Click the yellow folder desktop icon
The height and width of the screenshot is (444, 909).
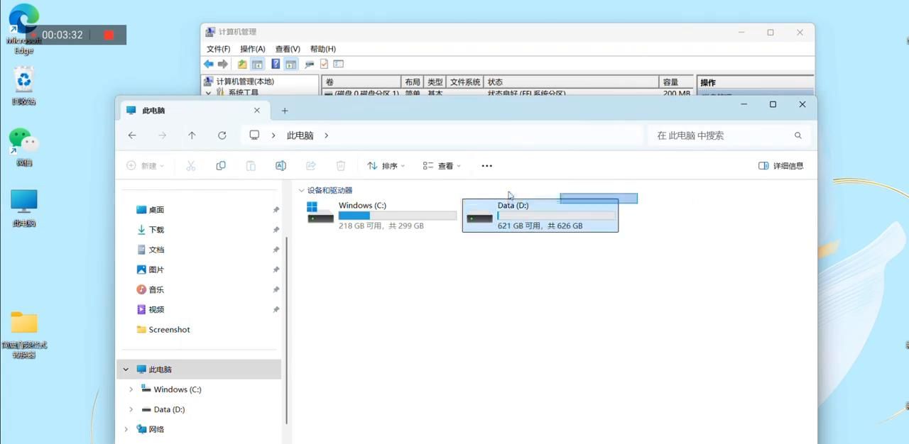(x=24, y=334)
